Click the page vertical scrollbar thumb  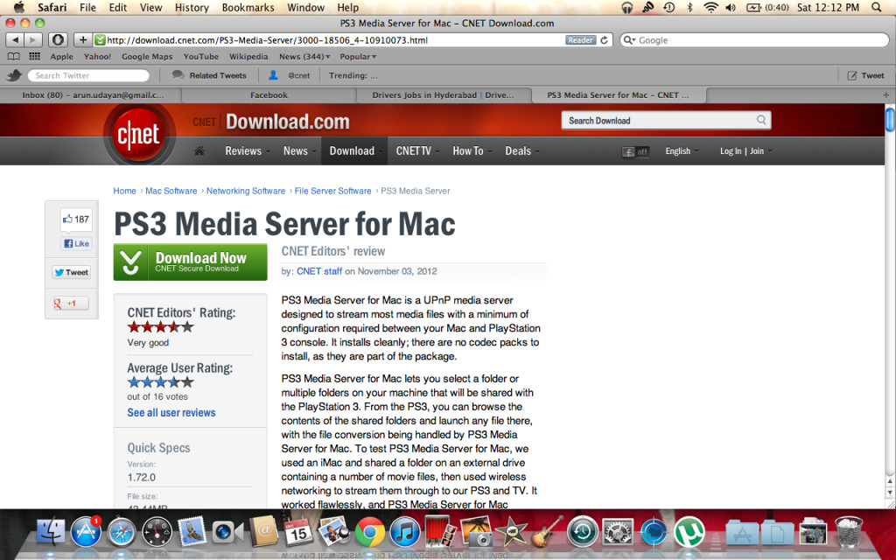[890, 120]
